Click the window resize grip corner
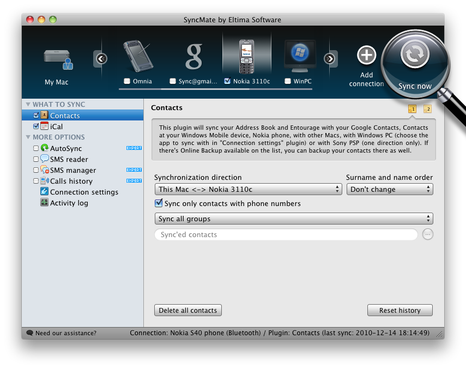This screenshot has height=369, width=466. [x=439, y=334]
